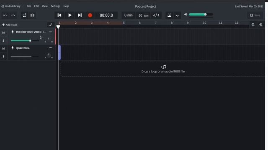Viewport: 268px width, 150px height.
Task: Save the project with Save button
Action: [x=255, y=15]
